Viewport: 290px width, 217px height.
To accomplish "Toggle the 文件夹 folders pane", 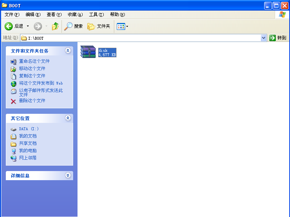I will tap(99, 26).
